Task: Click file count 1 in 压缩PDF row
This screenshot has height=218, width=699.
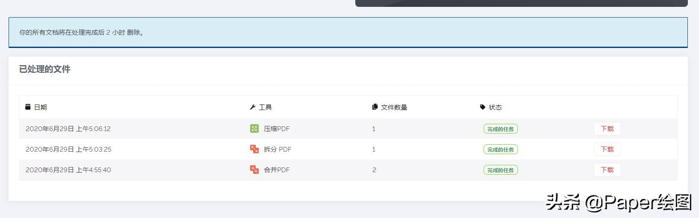Action: pos(374,128)
